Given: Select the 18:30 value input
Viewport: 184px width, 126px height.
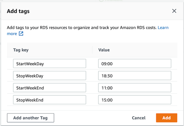Looking at the screenshot, I should (x=135, y=76).
